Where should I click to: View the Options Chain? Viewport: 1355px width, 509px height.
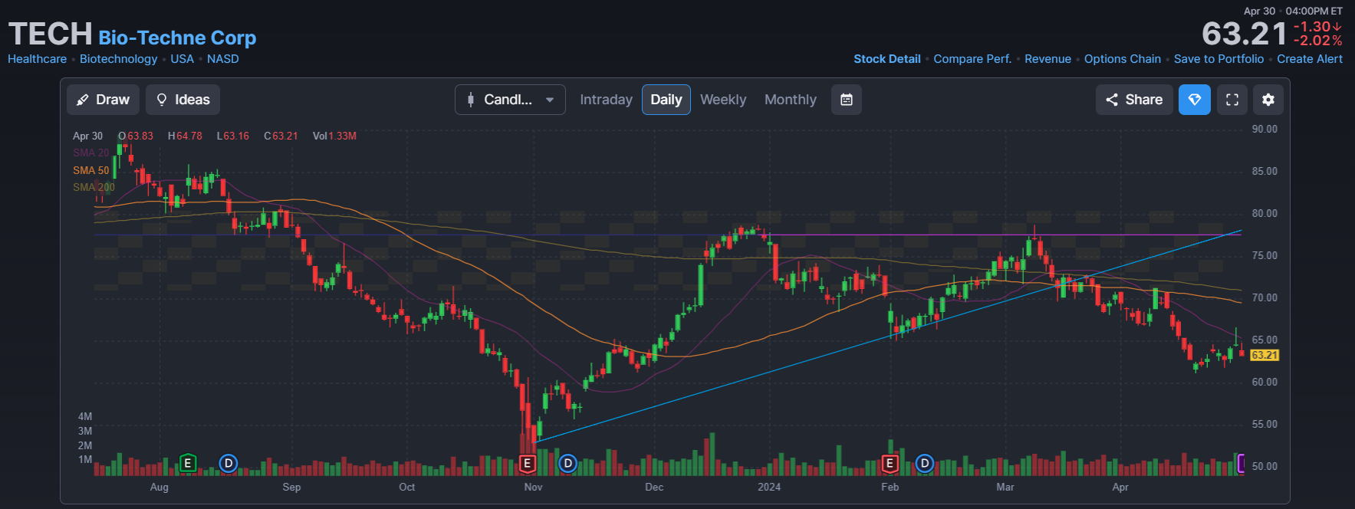[x=1123, y=59]
